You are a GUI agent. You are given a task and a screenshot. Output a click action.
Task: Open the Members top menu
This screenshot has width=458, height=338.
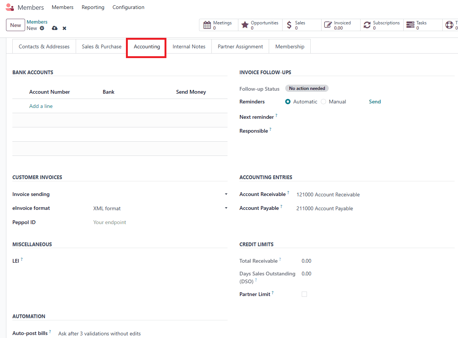point(63,7)
